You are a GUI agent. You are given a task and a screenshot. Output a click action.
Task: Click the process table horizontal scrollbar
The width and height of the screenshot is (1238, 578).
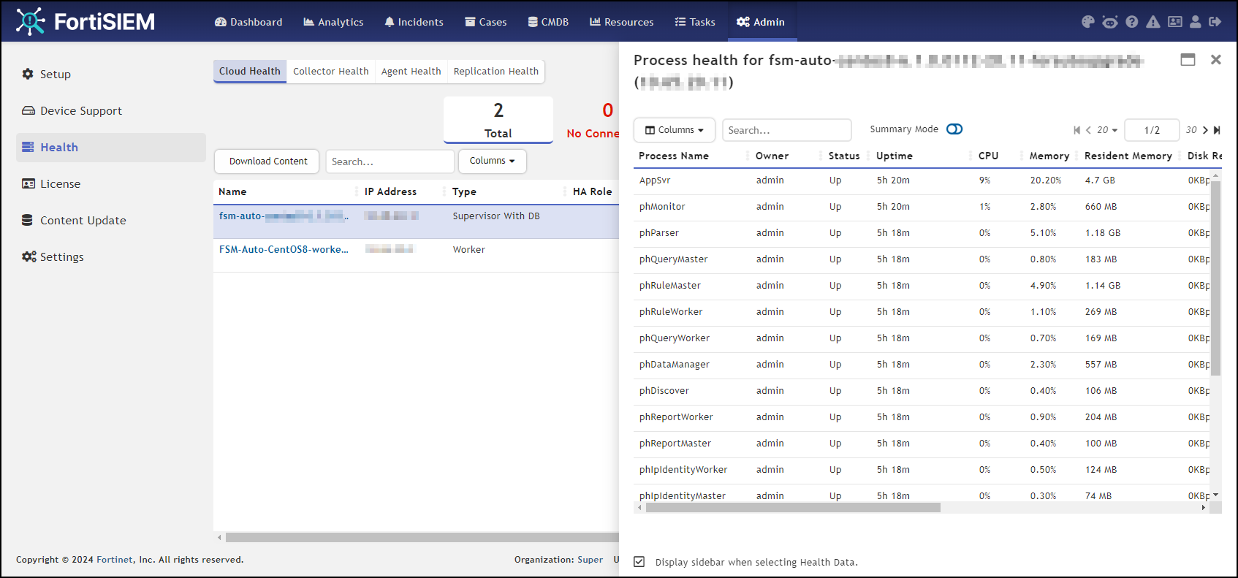(x=792, y=507)
